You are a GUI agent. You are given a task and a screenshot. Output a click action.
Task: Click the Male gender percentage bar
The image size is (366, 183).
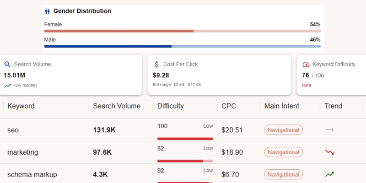pos(182,46)
